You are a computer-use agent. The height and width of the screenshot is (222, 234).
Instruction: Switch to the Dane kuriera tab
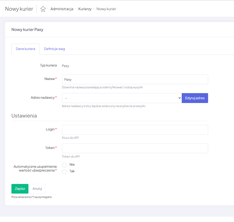(25, 49)
